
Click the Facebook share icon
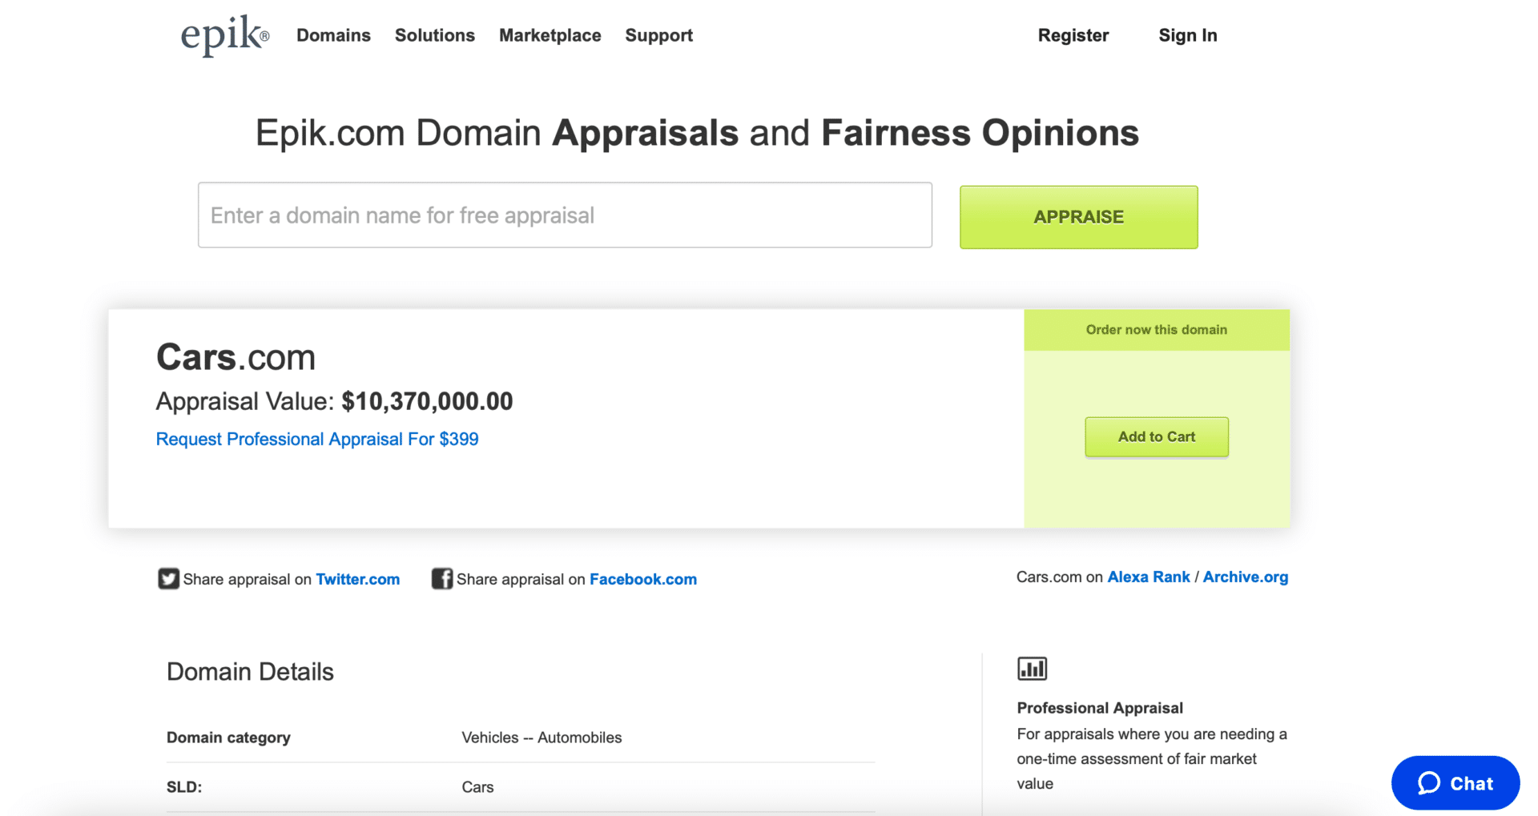click(x=441, y=578)
